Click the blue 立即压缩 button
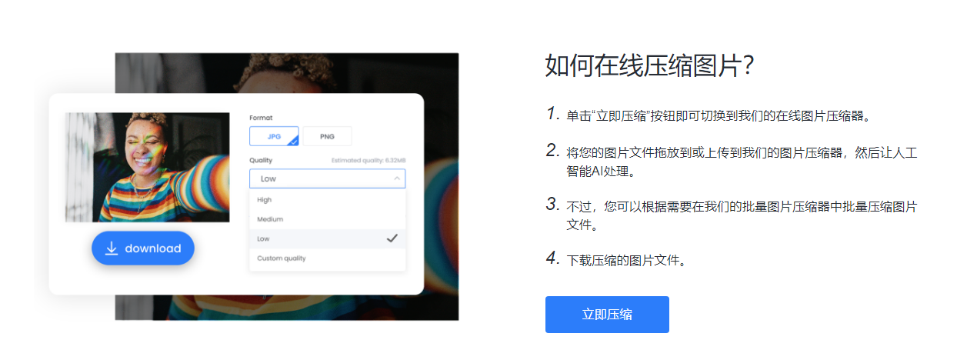 click(x=607, y=315)
